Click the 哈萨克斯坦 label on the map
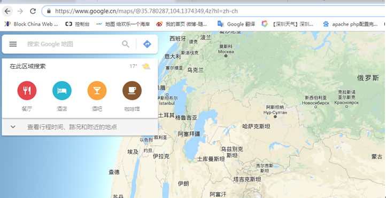The height and width of the screenshot is (198, 386). (256, 126)
